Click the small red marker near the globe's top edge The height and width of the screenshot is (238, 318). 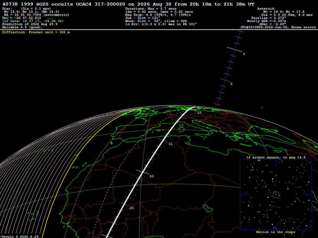(262, 107)
